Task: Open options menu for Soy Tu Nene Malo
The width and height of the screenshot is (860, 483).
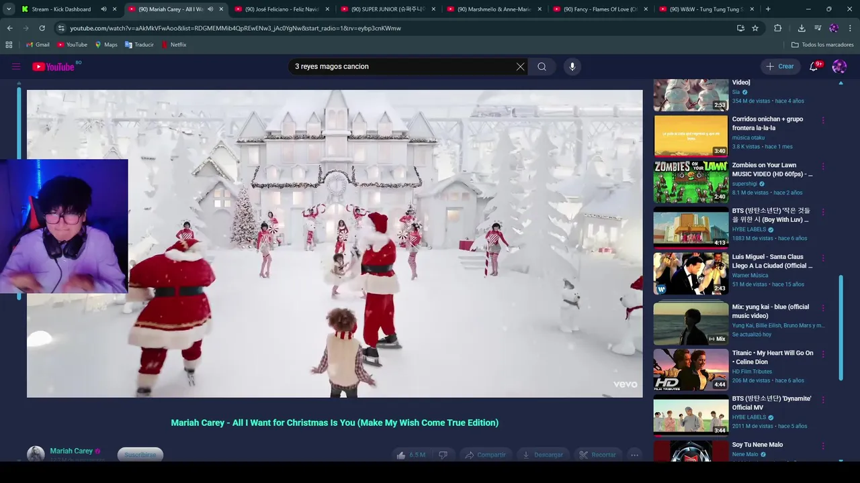Action: point(823,446)
